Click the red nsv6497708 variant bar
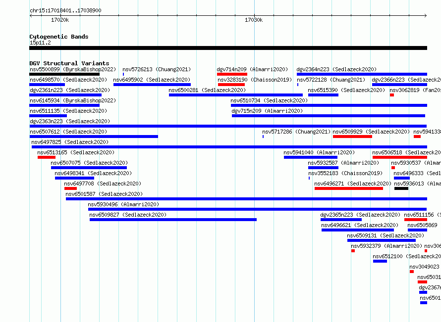 (x=70, y=188)
